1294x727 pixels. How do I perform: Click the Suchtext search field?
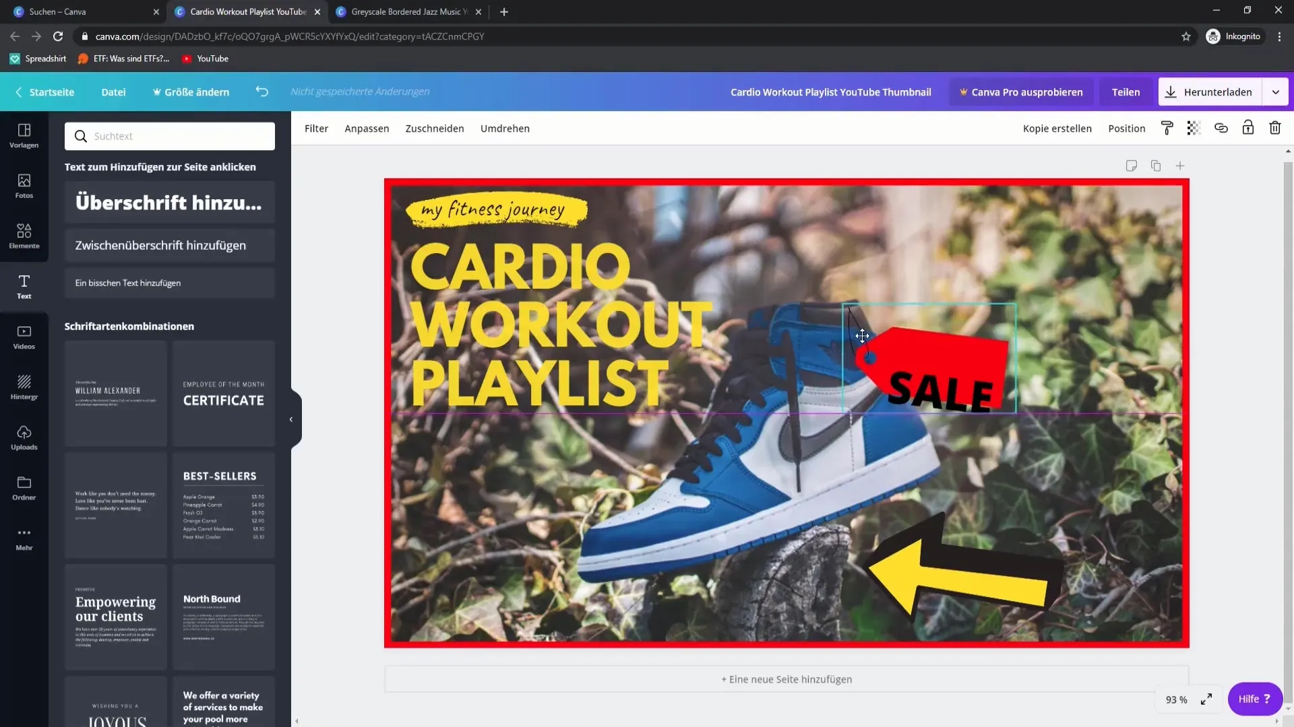coord(170,136)
